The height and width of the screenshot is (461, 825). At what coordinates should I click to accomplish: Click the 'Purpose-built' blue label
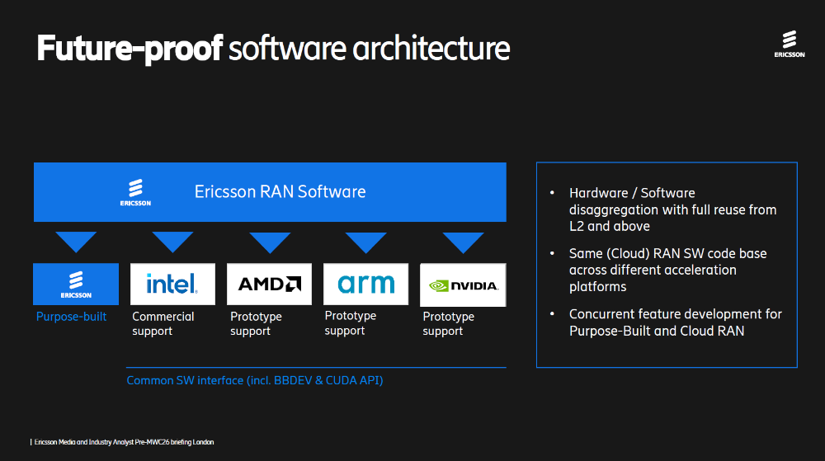71,317
